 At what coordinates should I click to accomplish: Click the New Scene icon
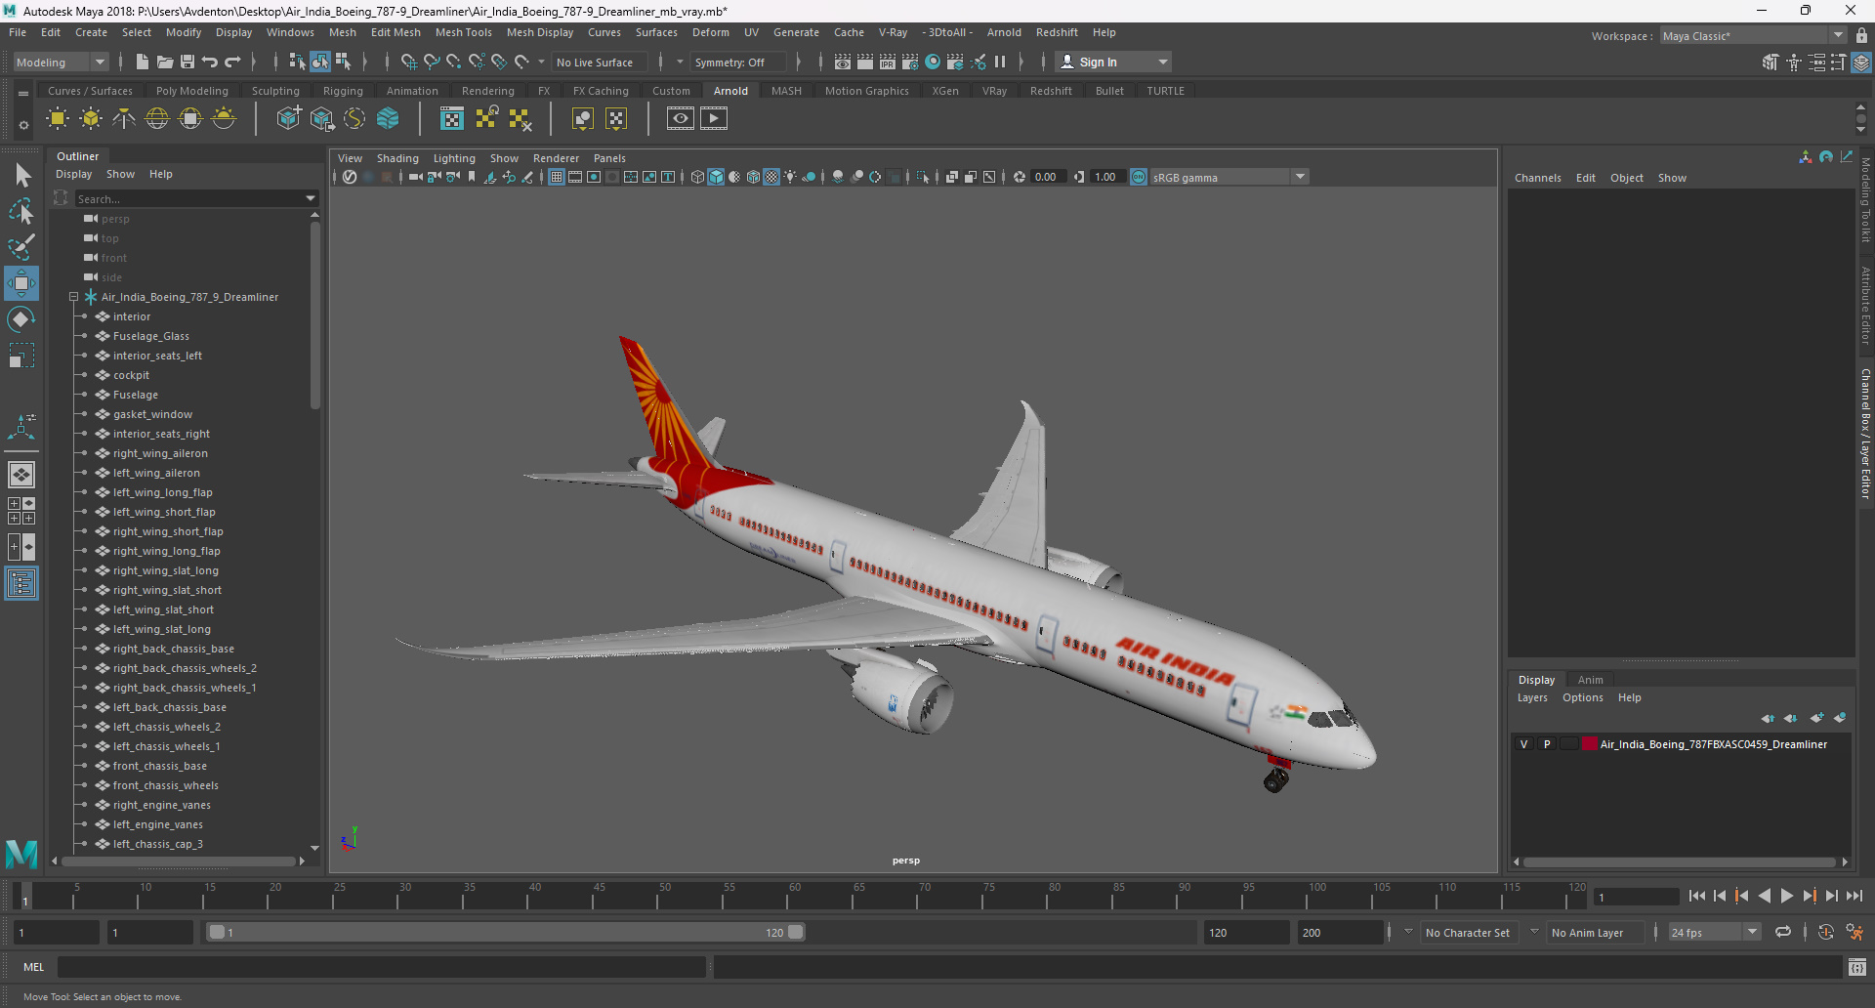(143, 62)
